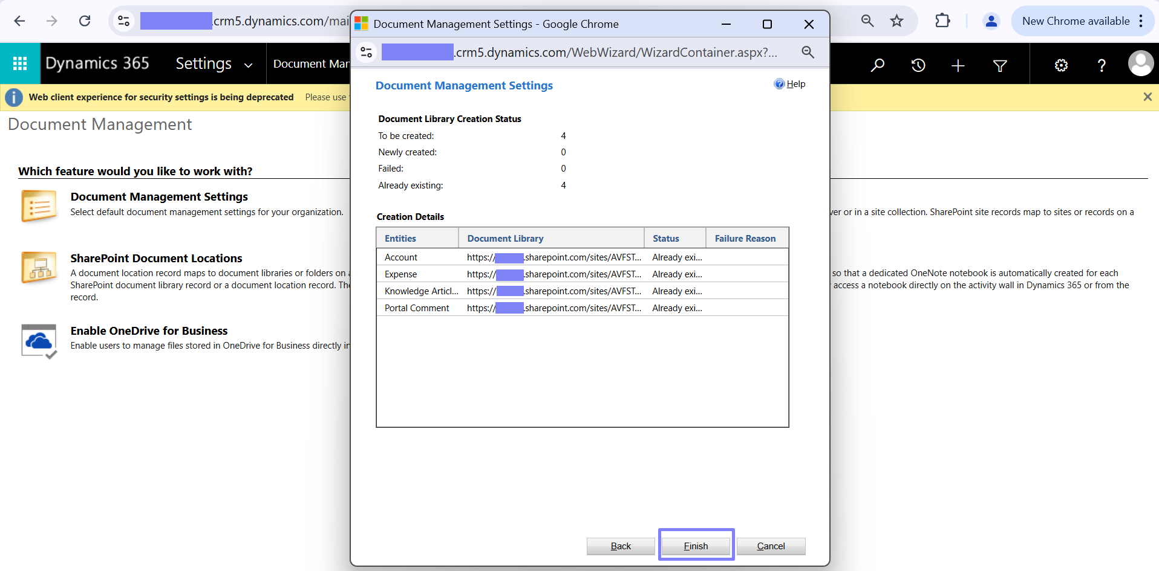Select the Account entity row
This screenshot has height=571, width=1159.
583,257
